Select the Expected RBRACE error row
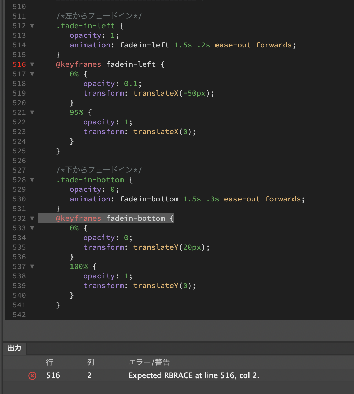The width and height of the screenshot is (354, 394). coord(194,375)
